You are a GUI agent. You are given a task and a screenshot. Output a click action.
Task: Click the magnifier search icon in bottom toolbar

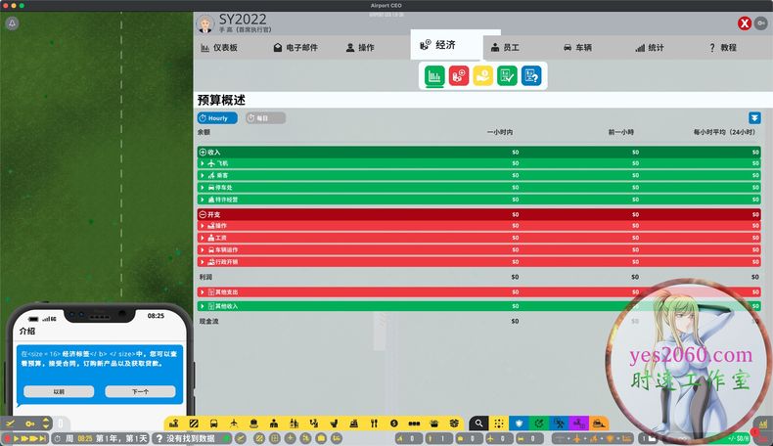click(477, 424)
